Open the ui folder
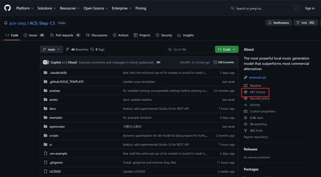This screenshot has width=321, height=177. (51, 144)
